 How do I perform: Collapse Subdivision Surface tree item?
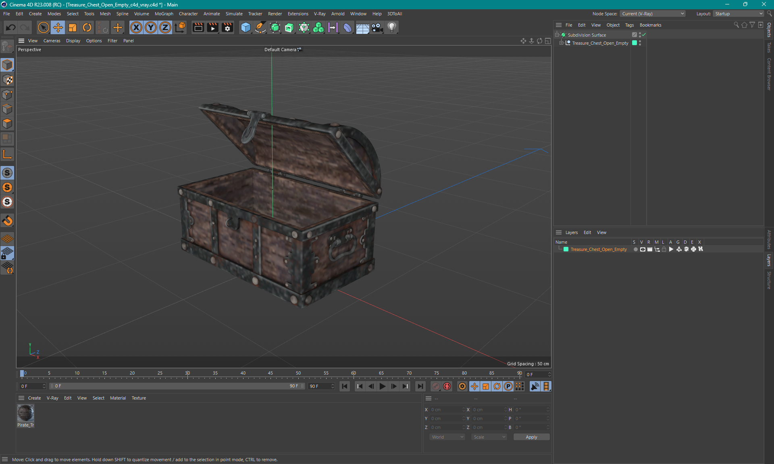557,35
